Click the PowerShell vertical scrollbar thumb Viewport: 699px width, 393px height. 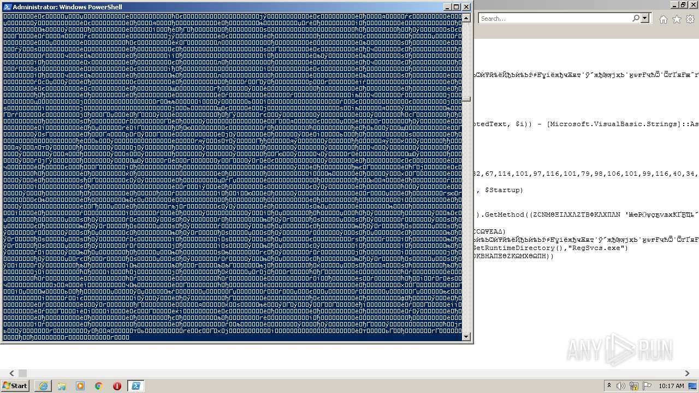point(466,99)
